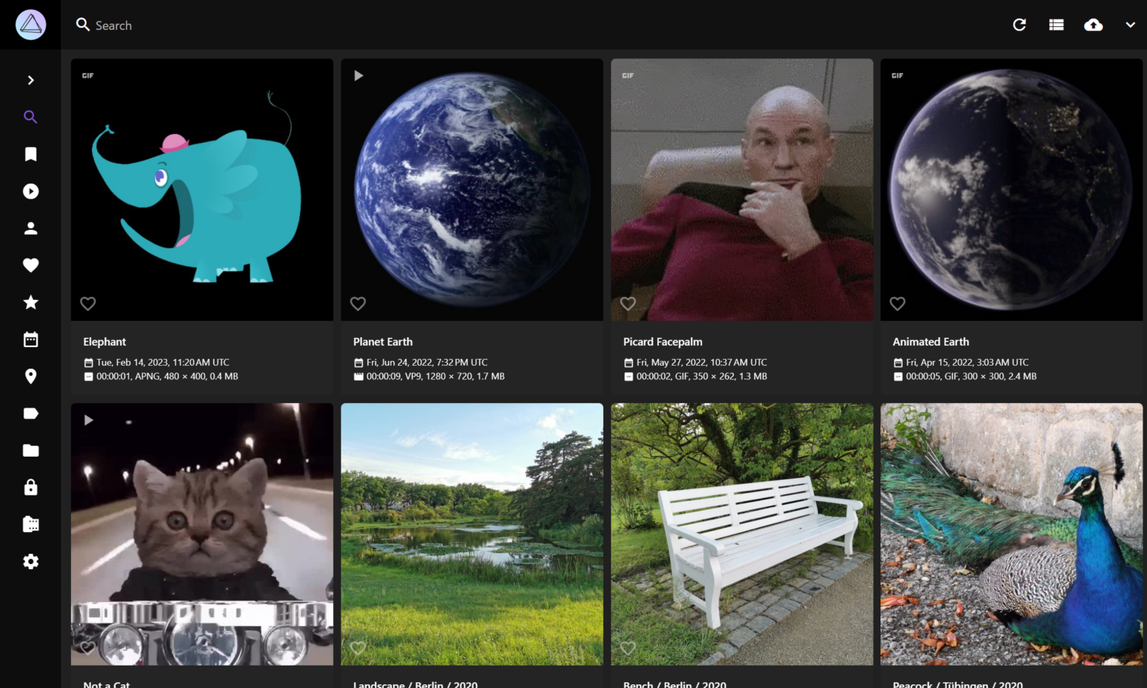Open the view options dropdown in the top bar
The image size is (1147, 688).
tap(1130, 25)
